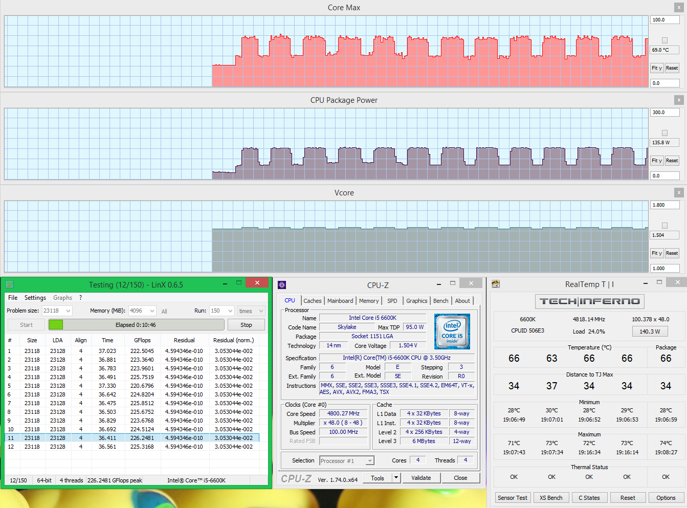Reset the min/max temperatures in RealTemp
687x508 pixels.
click(628, 498)
